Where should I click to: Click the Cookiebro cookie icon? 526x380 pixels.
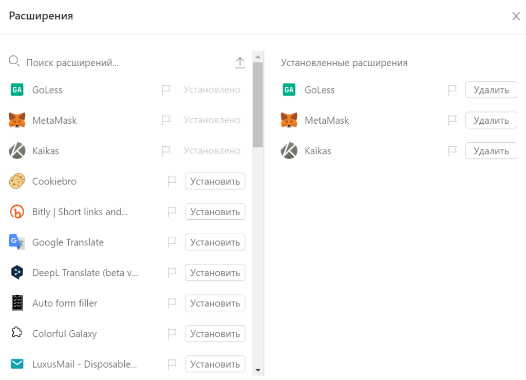point(17,181)
